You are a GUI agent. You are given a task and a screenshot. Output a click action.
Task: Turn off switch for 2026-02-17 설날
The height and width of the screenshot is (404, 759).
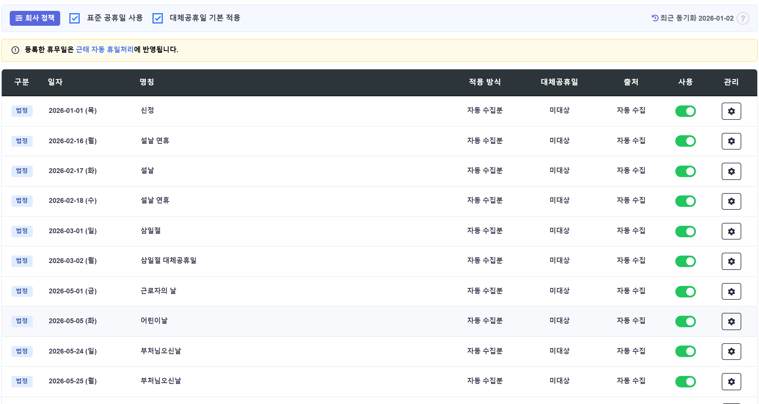pos(685,171)
